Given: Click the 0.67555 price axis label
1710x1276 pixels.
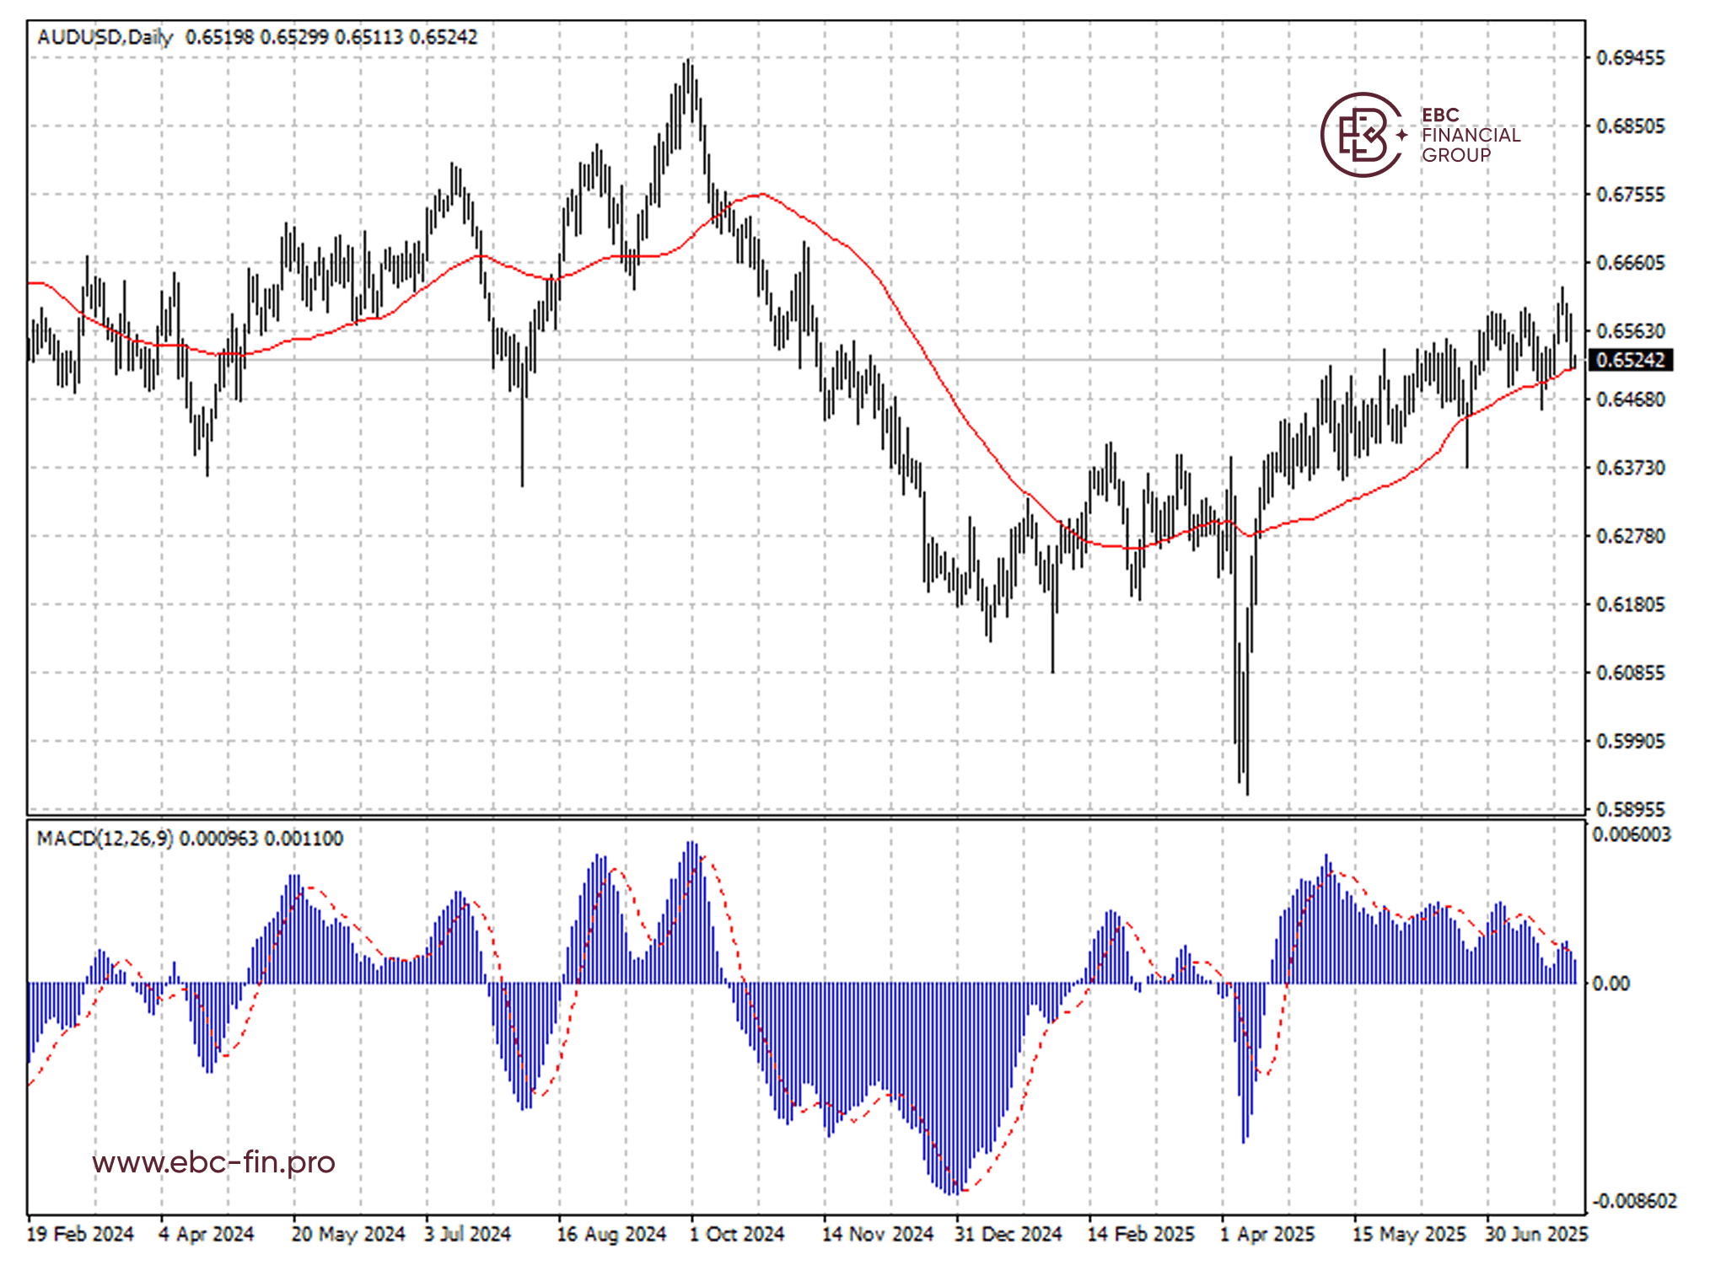Looking at the screenshot, I should click(x=1631, y=195).
